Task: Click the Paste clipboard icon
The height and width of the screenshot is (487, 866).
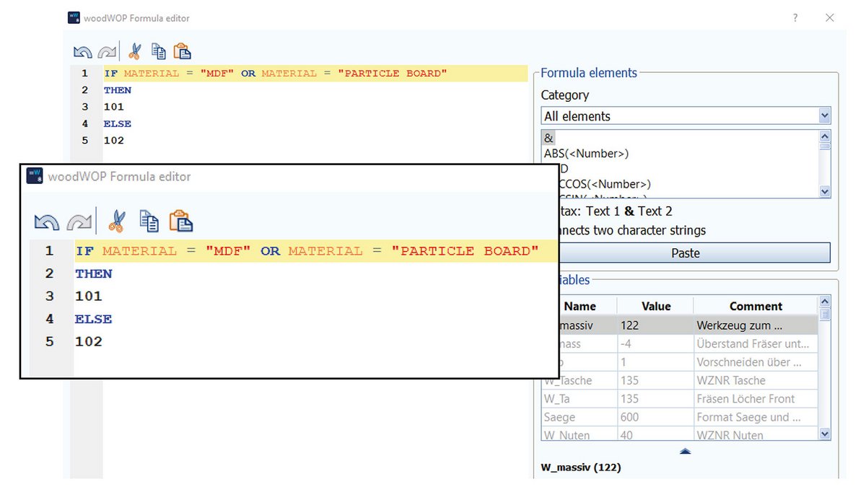Action: point(183,51)
